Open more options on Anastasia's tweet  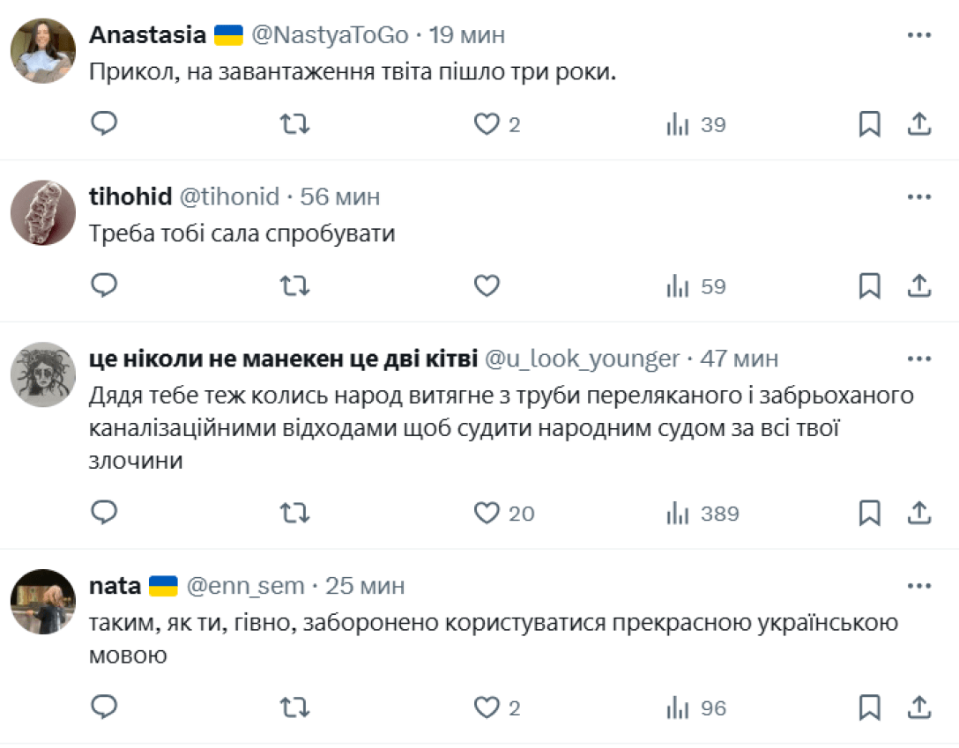coord(919,35)
